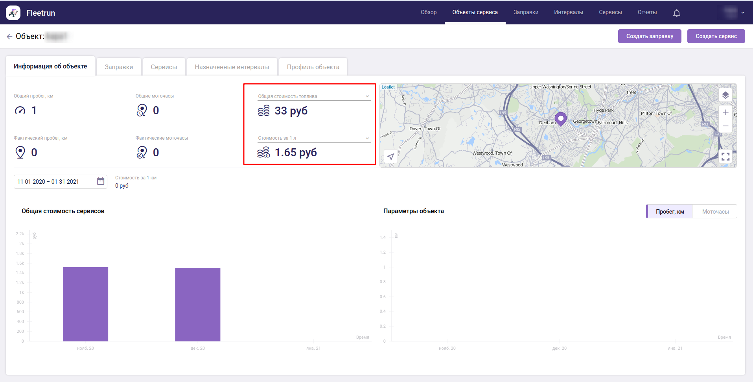Zoom out on the map

725,126
